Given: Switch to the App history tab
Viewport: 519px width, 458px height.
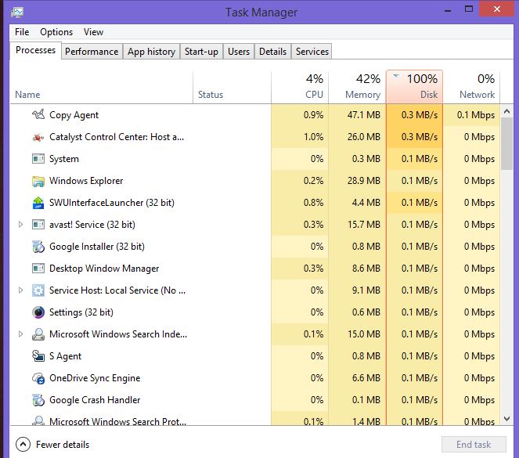Looking at the screenshot, I should pyautogui.click(x=151, y=52).
